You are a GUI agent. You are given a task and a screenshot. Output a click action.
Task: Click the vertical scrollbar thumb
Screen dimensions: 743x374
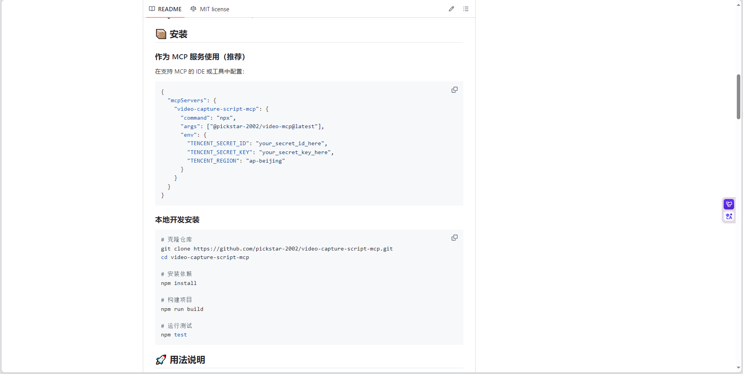738,97
